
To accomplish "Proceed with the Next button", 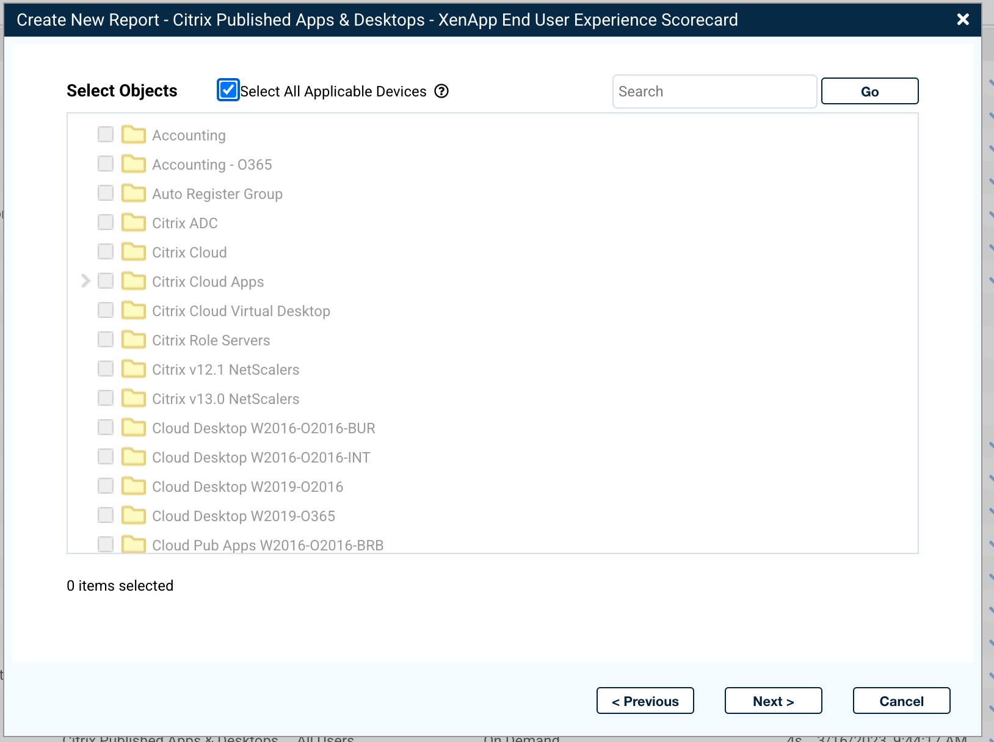I will pyautogui.click(x=774, y=701).
